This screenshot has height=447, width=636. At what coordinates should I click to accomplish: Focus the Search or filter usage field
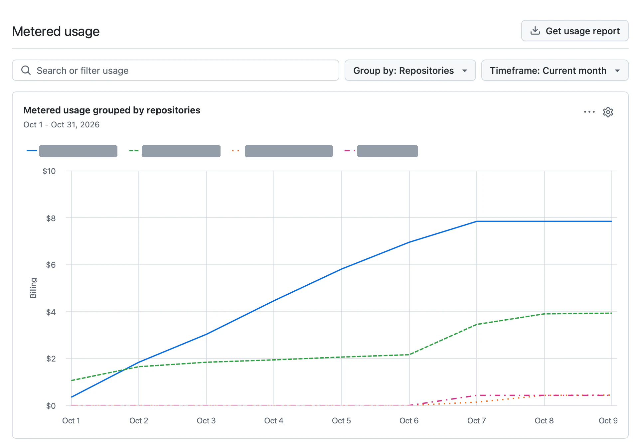[176, 70]
